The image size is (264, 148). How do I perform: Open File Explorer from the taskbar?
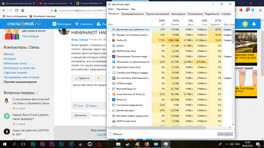118,144
